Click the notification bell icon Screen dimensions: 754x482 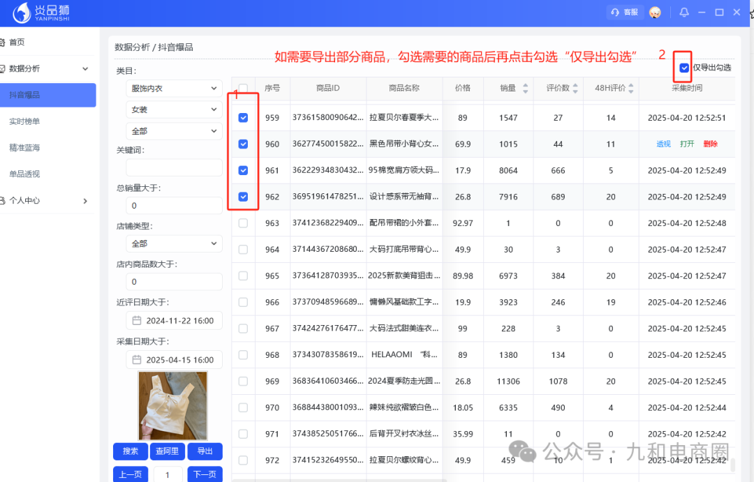click(683, 12)
